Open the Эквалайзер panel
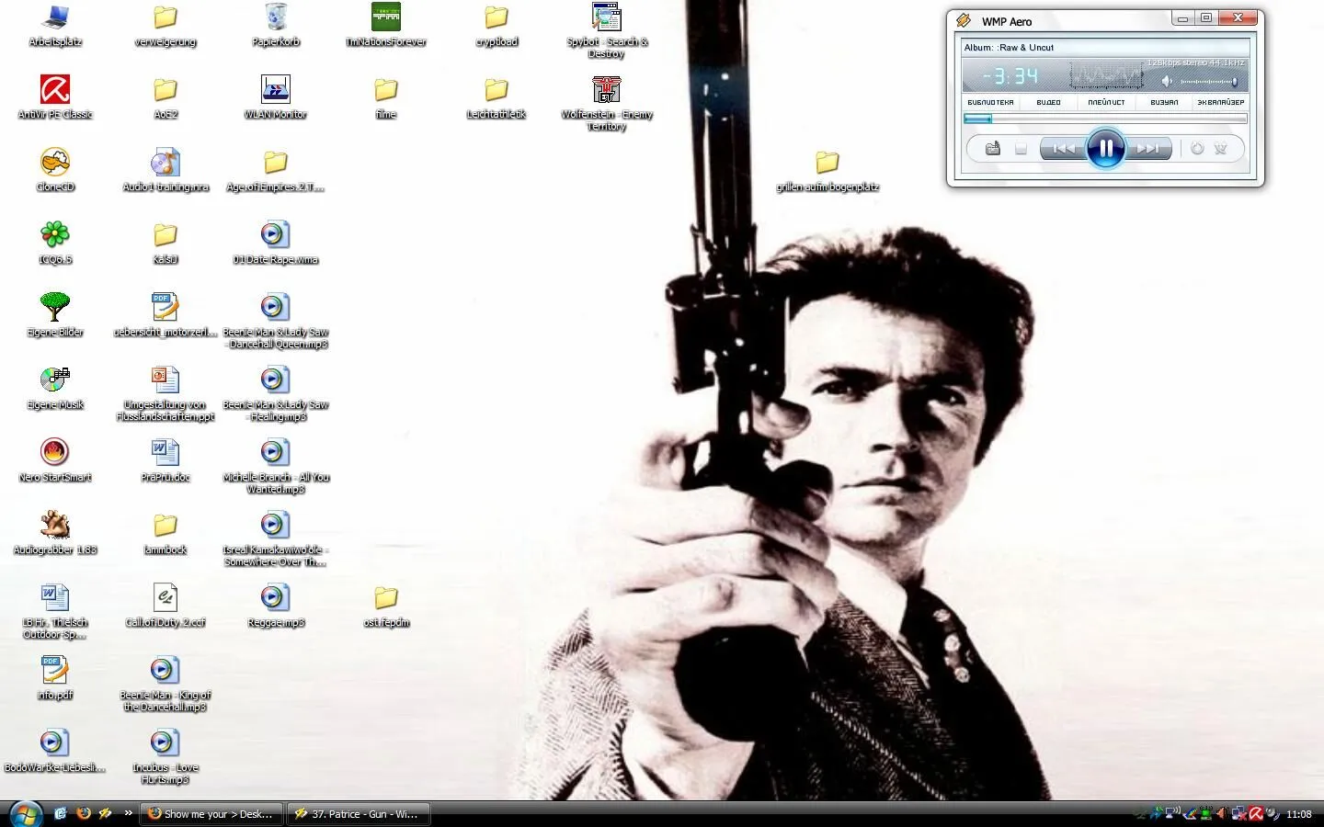1324x827 pixels. [1220, 103]
